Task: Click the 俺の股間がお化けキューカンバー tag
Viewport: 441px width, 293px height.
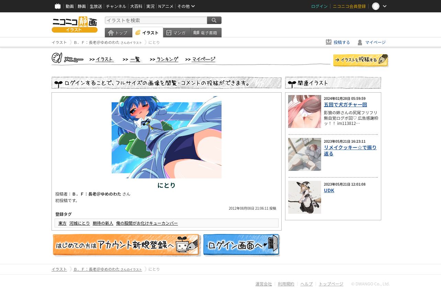Action: 147,223
